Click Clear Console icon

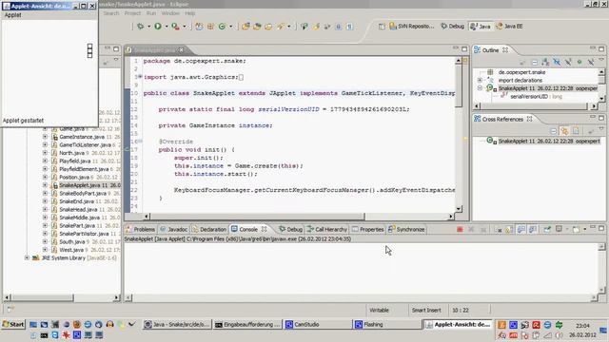(x=500, y=230)
